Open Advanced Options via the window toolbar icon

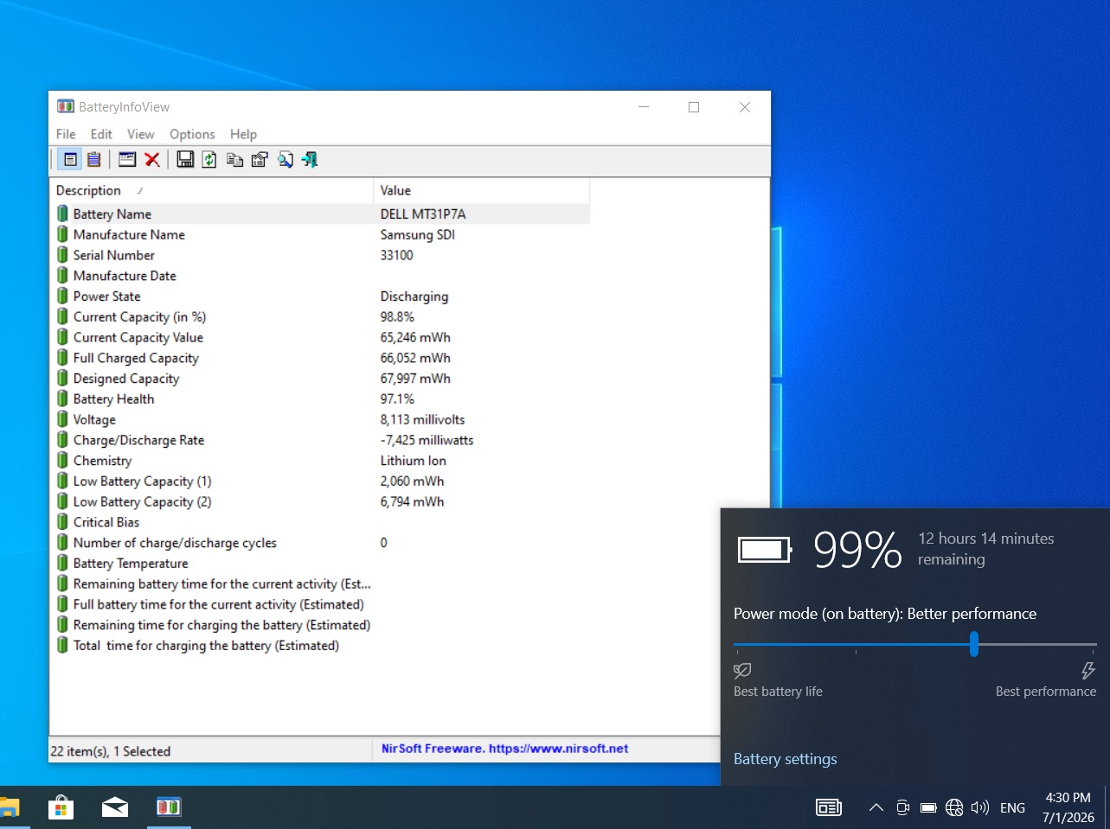(x=127, y=159)
